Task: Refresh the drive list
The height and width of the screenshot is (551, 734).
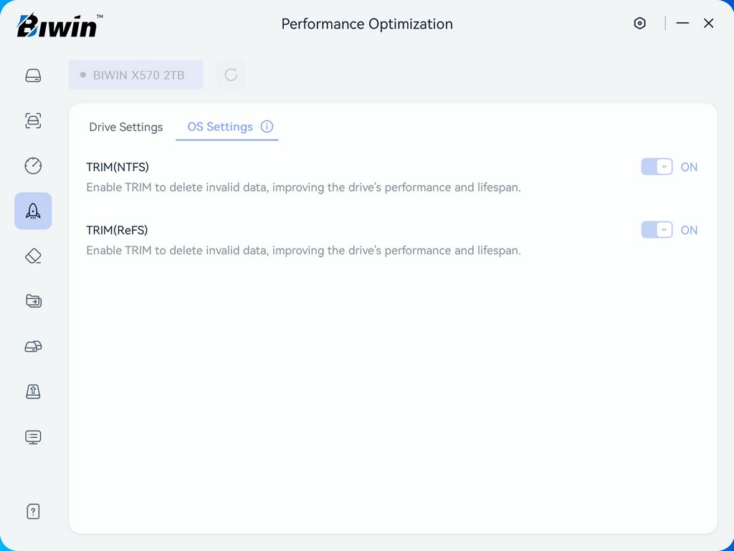Action: (231, 75)
